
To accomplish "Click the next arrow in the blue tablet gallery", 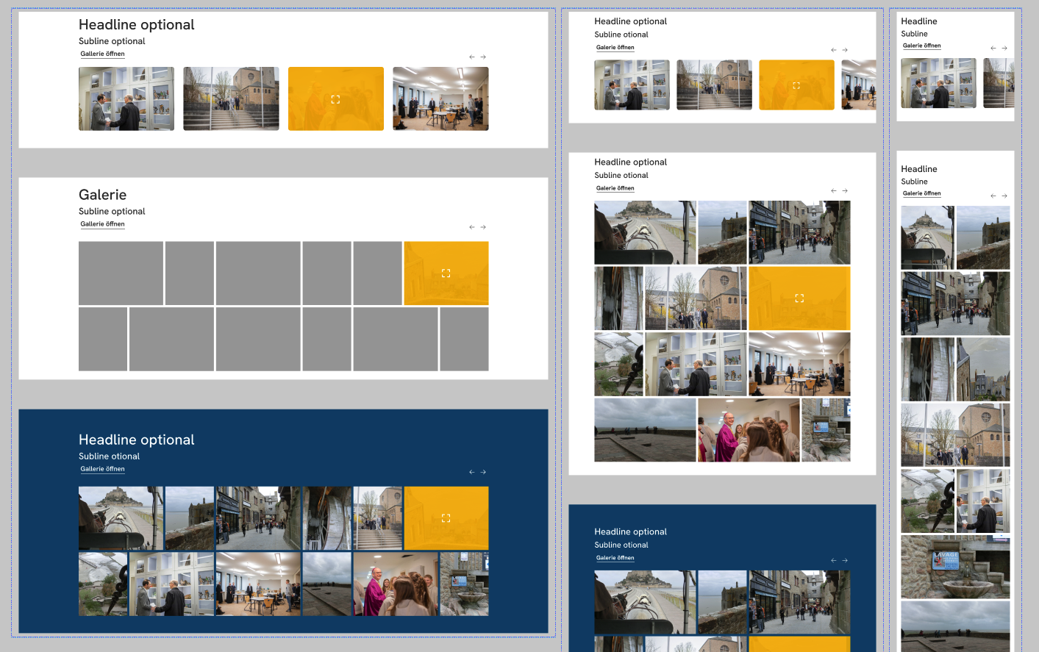I will (x=845, y=560).
